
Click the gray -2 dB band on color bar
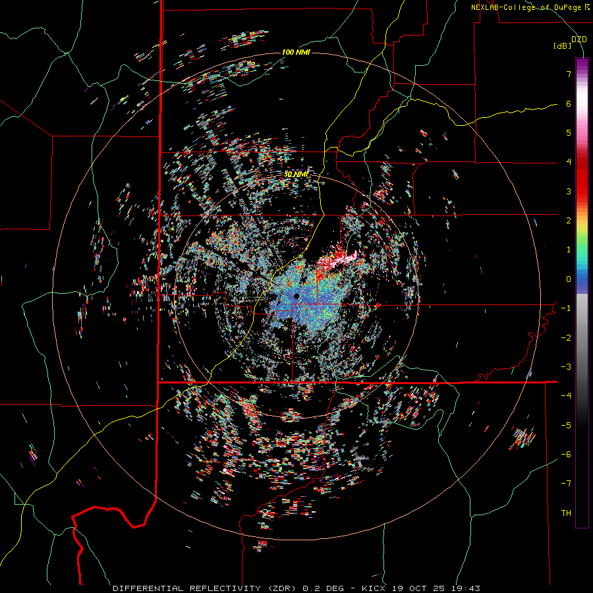(x=582, y=337)
